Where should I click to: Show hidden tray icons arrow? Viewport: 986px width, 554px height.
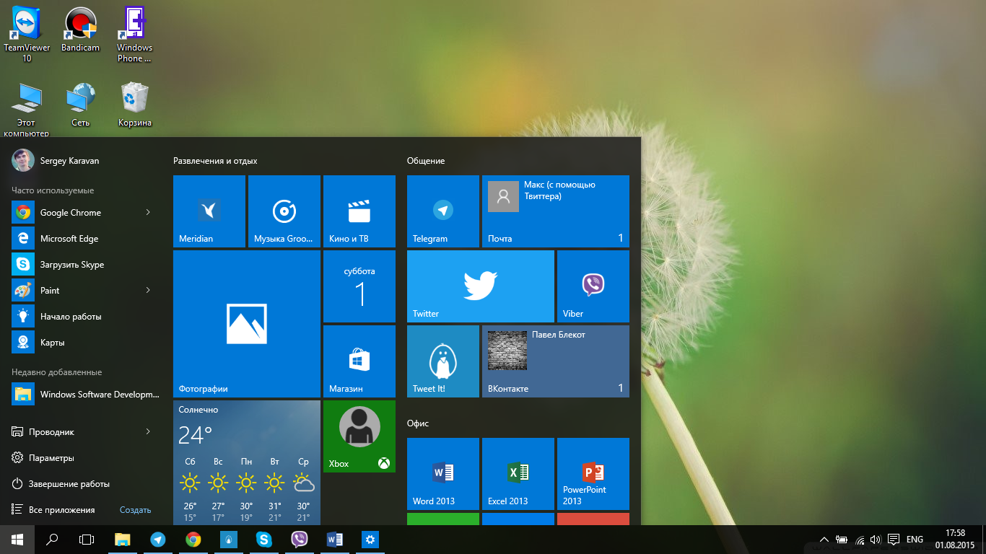[824, 539]
